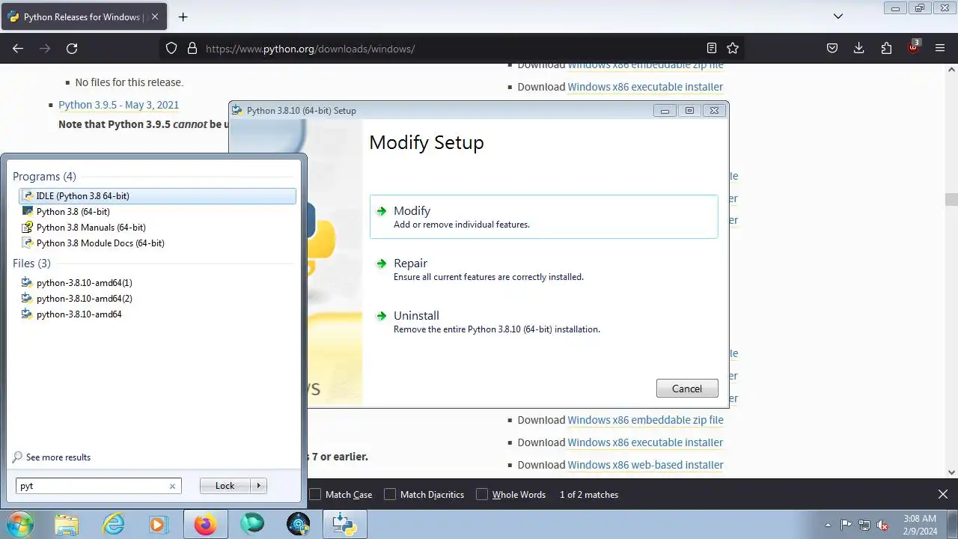This screenshot has width=958, height=539.
Task: Switch to Firefox in the taskbar
Action: [x=206, y=524]
